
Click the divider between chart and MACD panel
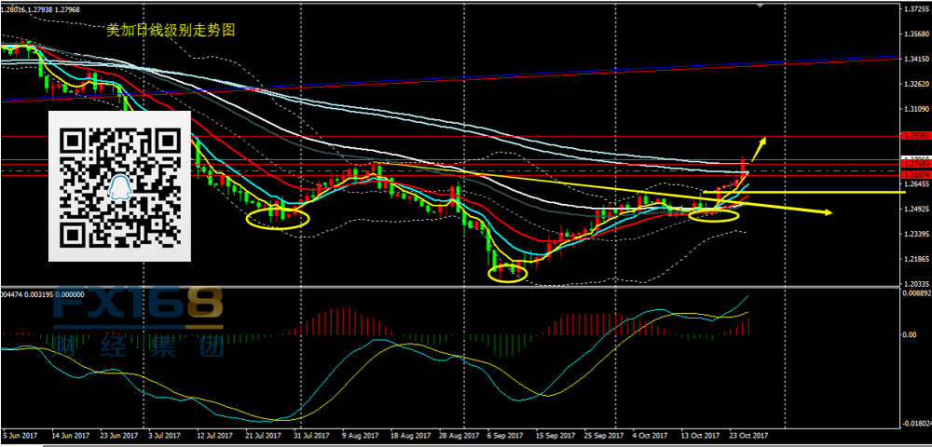tap(447, 288)
